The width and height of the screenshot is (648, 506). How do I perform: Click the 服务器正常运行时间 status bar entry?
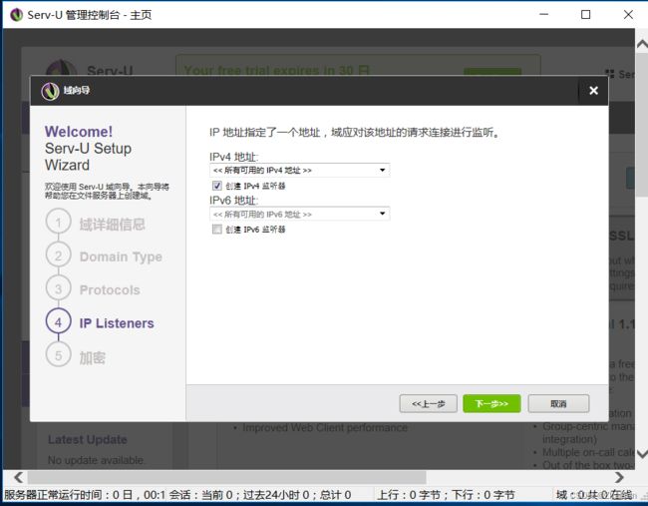point(84,495)
